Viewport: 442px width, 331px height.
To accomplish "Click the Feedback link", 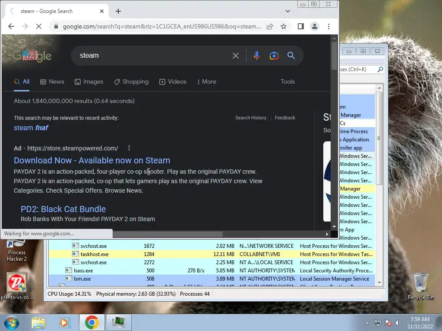I will click(x=285, y=118).
